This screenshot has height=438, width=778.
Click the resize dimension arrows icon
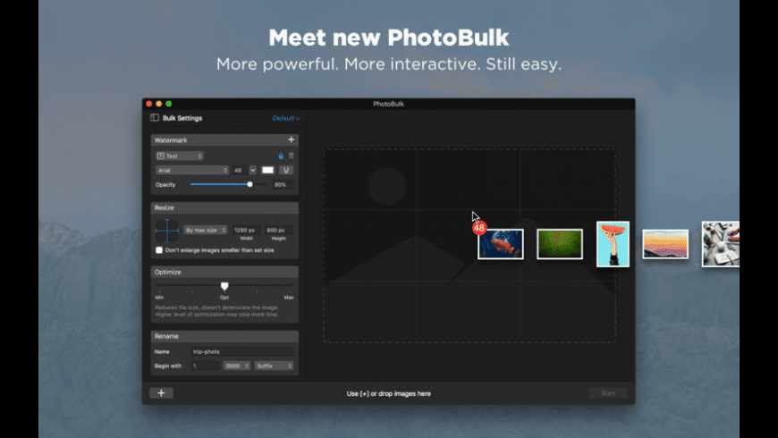coord(166,231)
